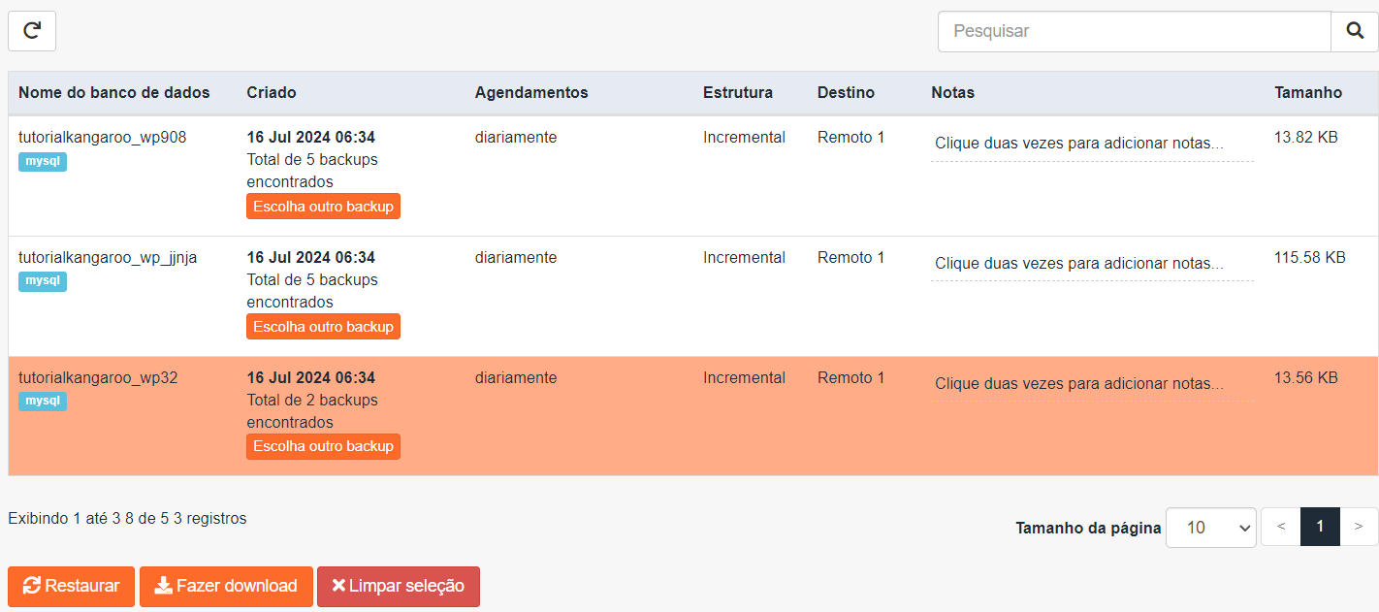This screenshot has height=612, width=1379.
Task: Open the Tamanho da página dropdown
Action: click(1210, 528)
